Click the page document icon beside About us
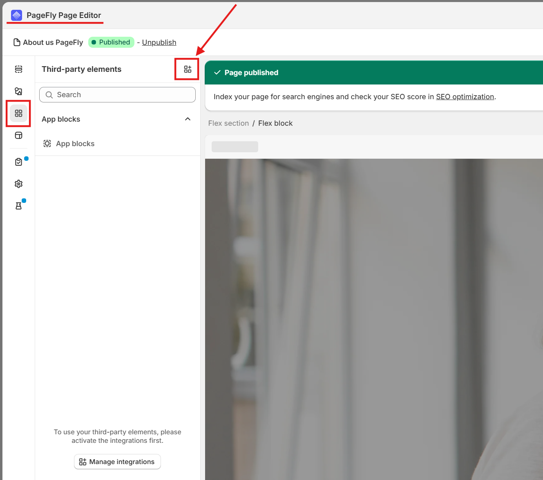Screen dimensions: 543x480 point(17,42)
